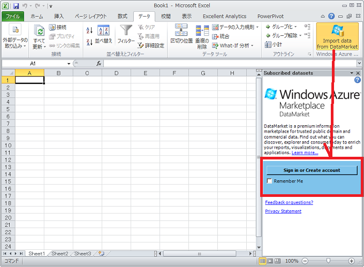The height and width of the screenshot is (267, 364).
Task: Select column D header
Action: click(x=116, y=73)
